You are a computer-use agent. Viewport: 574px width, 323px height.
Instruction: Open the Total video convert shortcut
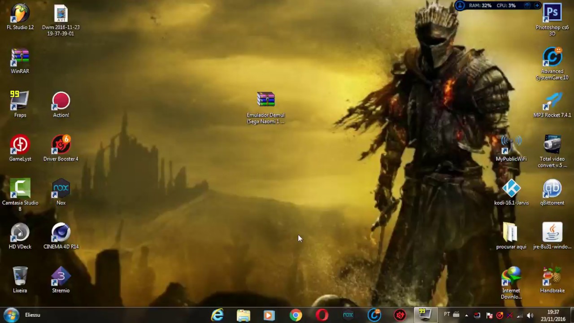pos(552,152)
